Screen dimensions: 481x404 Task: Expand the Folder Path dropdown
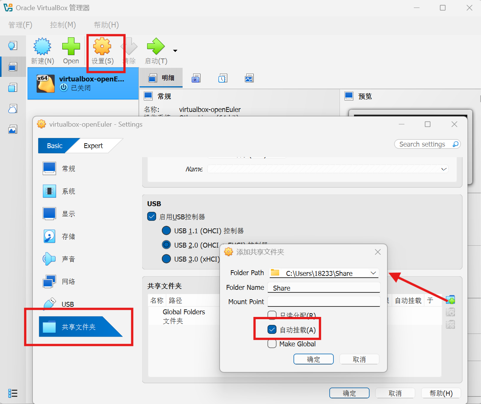click(x=373, y=273)
